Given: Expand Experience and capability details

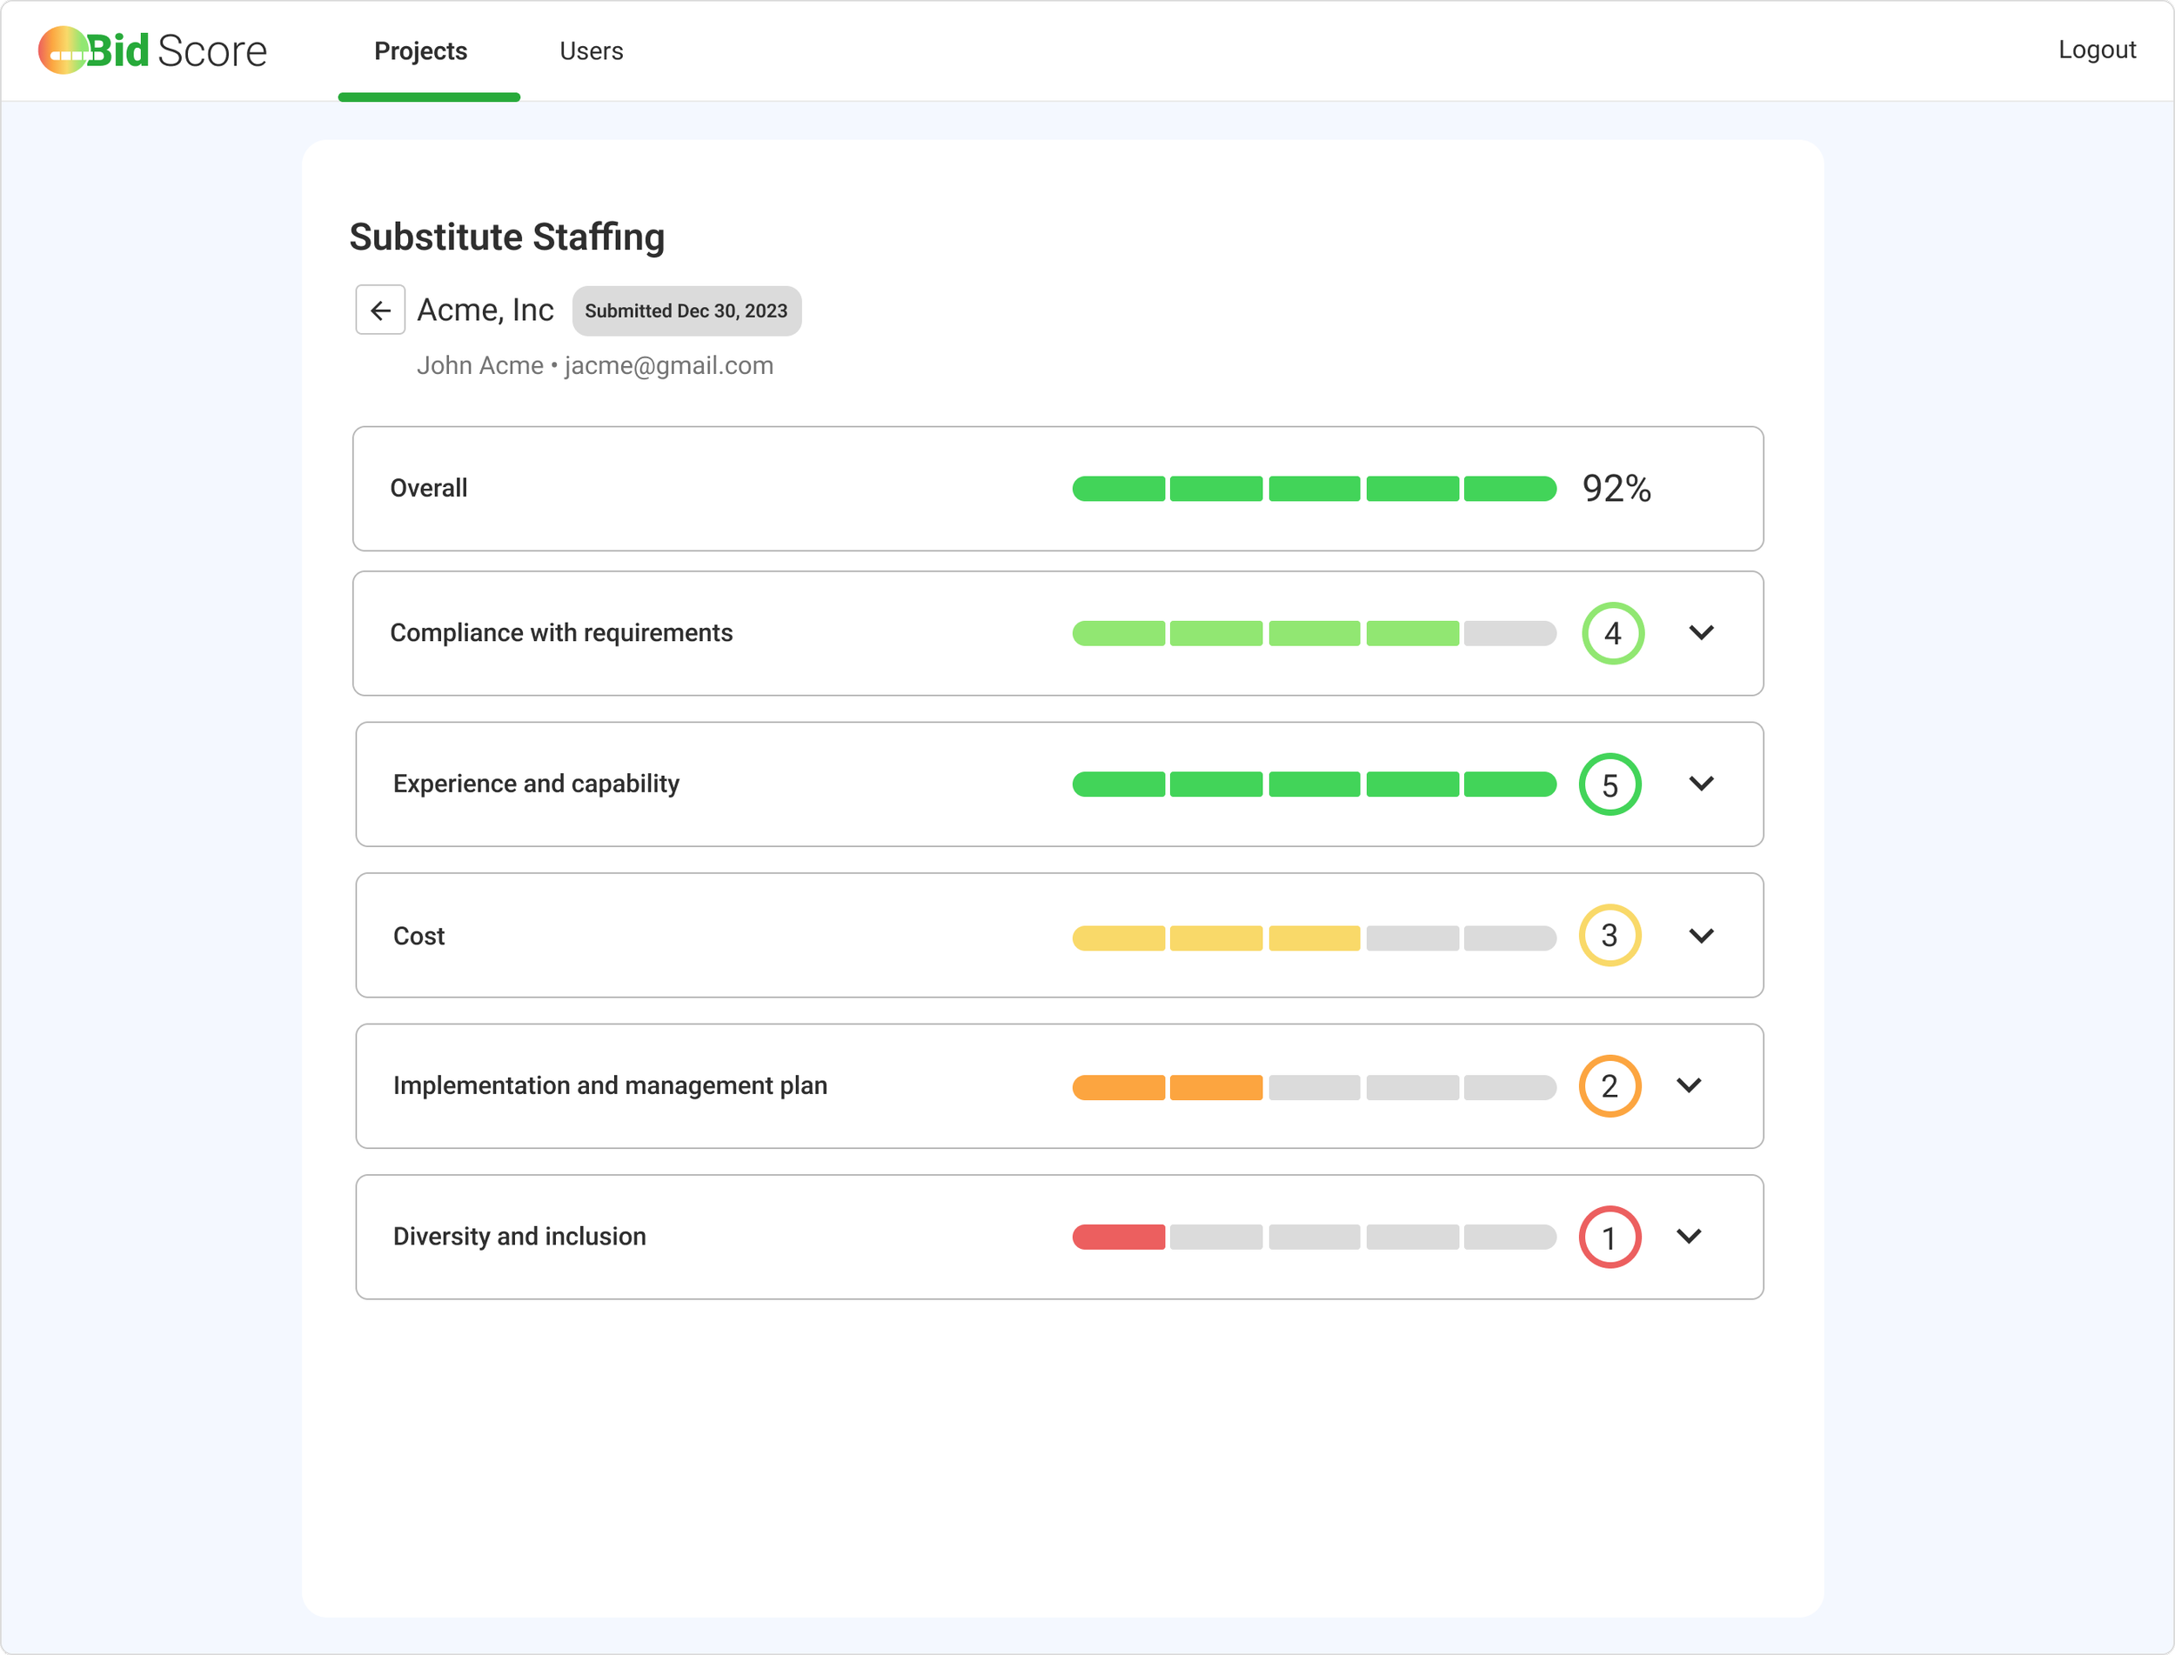Looking at the screenshot, I should [1702, 784].
